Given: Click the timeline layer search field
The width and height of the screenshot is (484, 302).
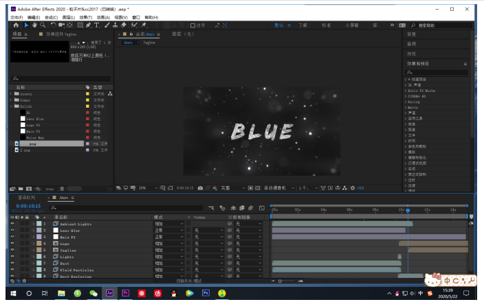Looking at the screenshot, I should (126, 208).
